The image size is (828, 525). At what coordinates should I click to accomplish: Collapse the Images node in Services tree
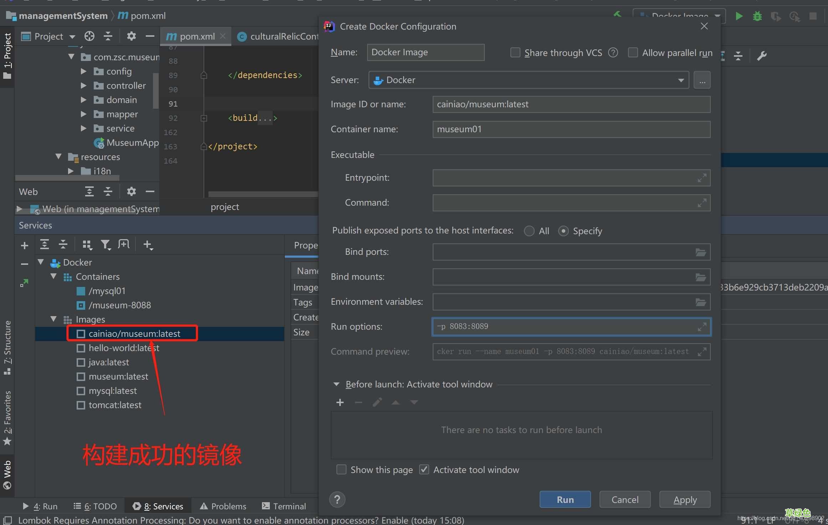pos(53,319)
